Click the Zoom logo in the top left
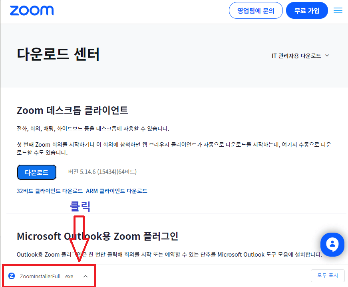348x287 pixels. (x=32, y=10)
